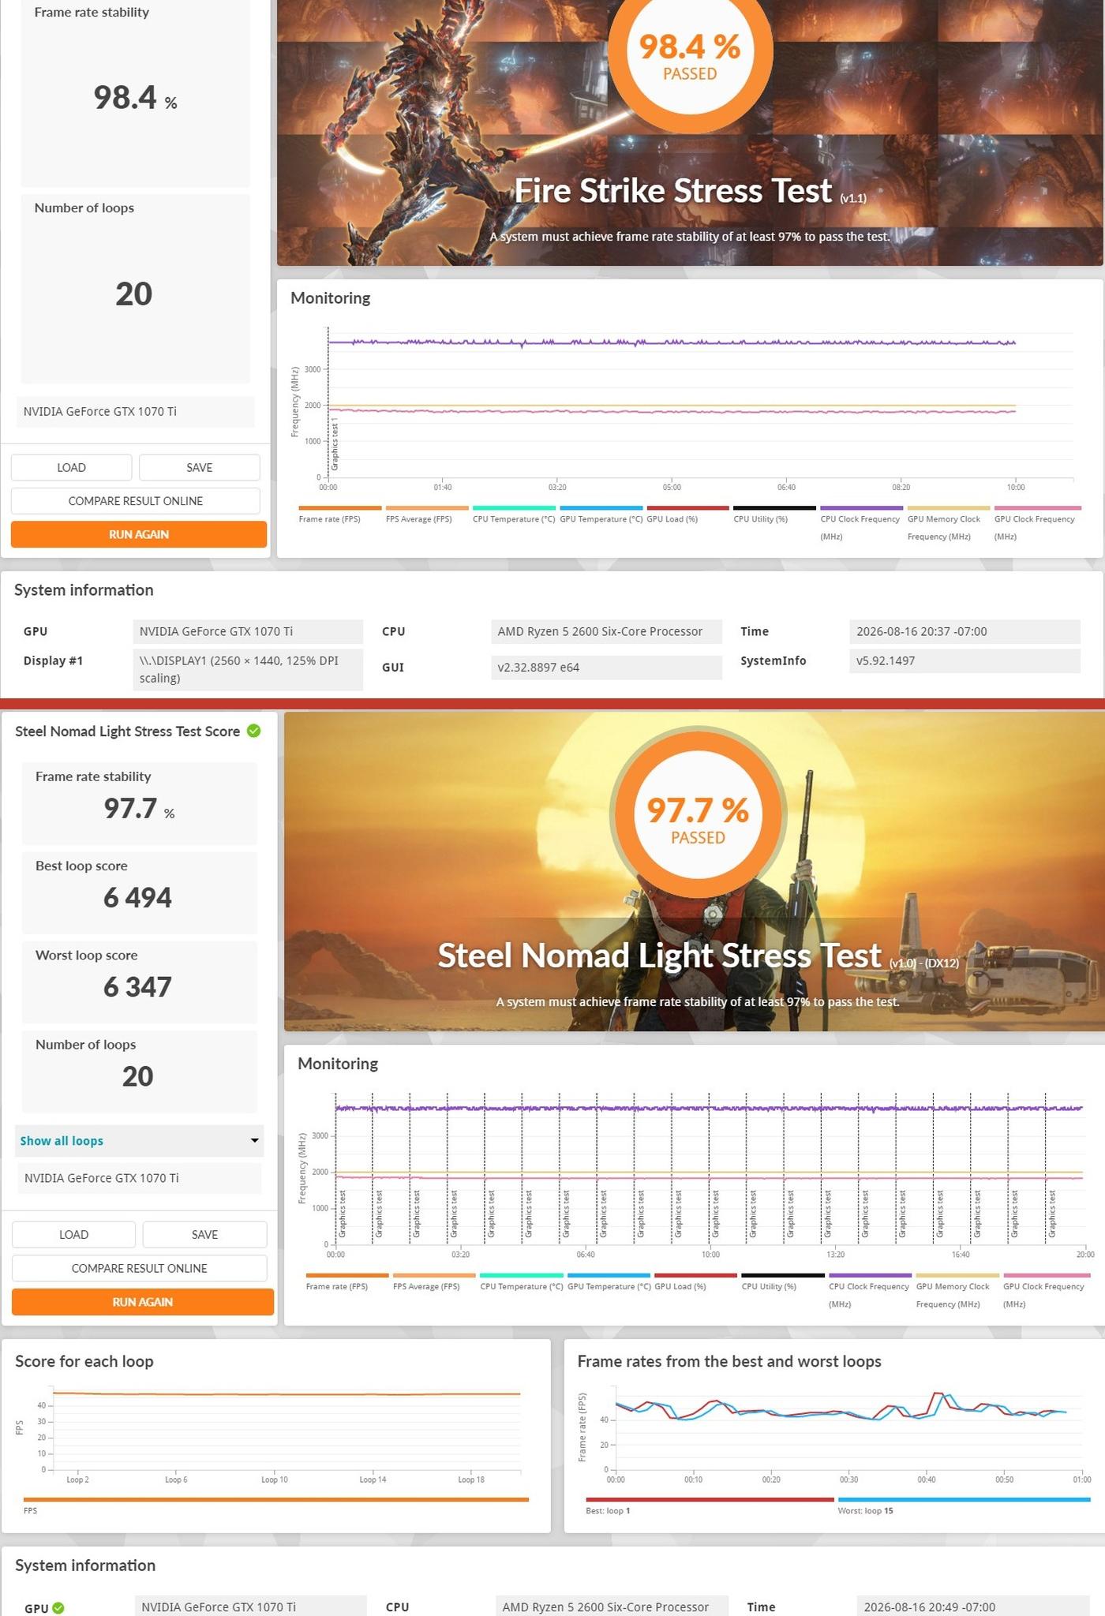This screenshot has height=1616, width=1105.
Task: Toggle the CPU Temperature legend in the Steel Nomad monitoring chart
Action: 522,1281
